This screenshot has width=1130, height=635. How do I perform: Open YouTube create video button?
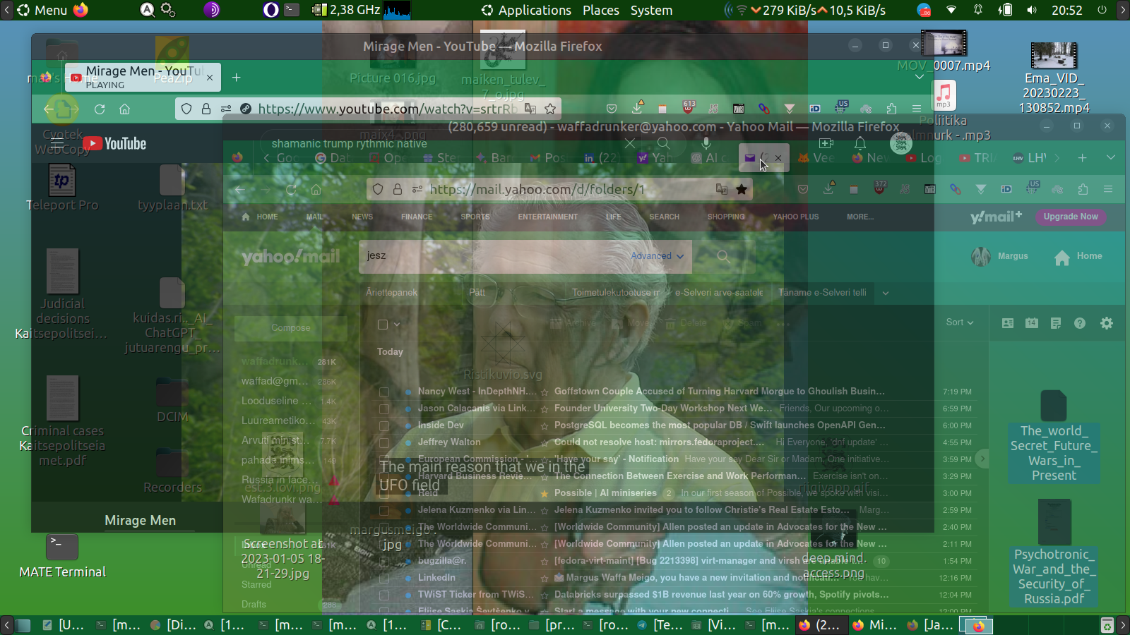pyautogui.click(x=826, y=144)
